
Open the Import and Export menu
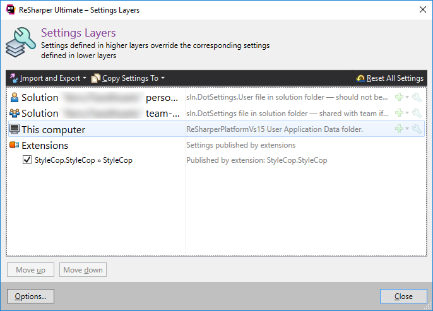click(49, 78)
